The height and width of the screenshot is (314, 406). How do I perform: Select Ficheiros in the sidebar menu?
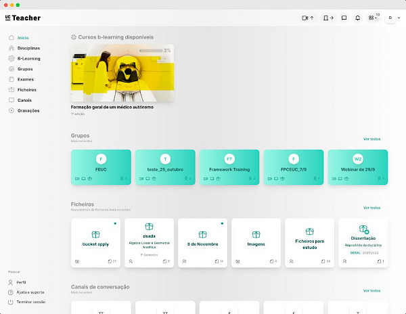coord(27,89)
